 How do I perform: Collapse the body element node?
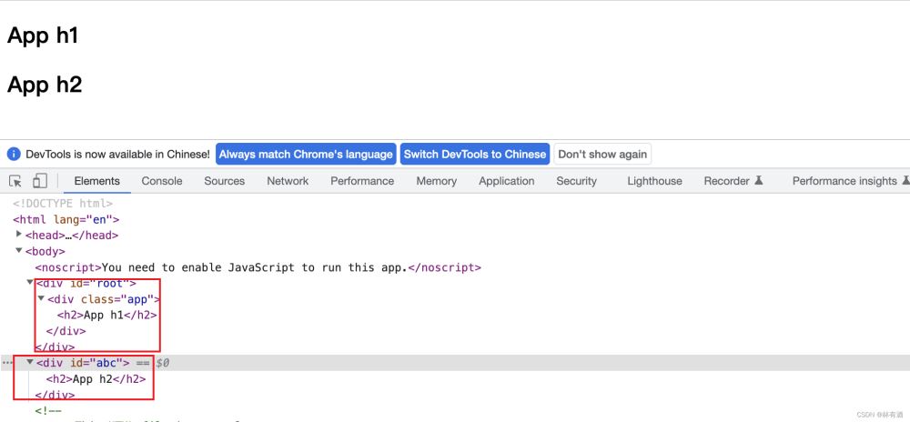(19, 251)
